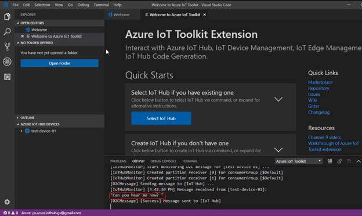The image size is (362, 216).
Task: Expand the Select IoT Hub quick start chevron
Action: pos(278,99)
